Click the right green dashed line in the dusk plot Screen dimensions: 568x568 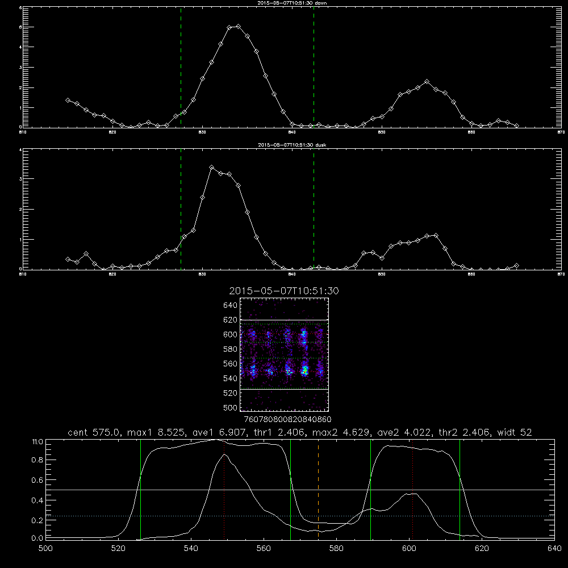(x=314, y=209)
